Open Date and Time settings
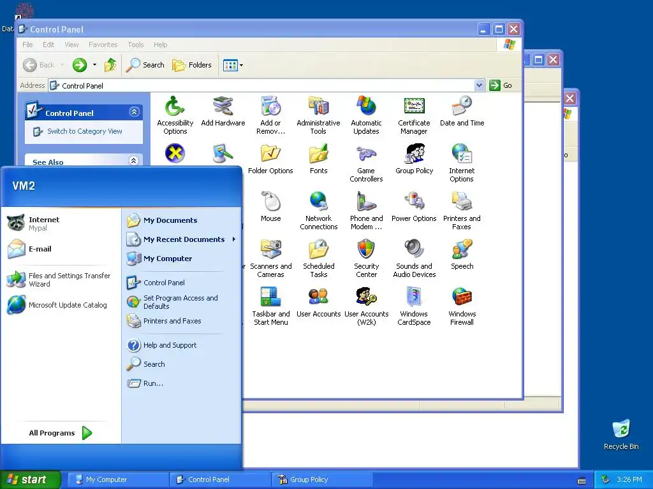 tap(462, 111)
